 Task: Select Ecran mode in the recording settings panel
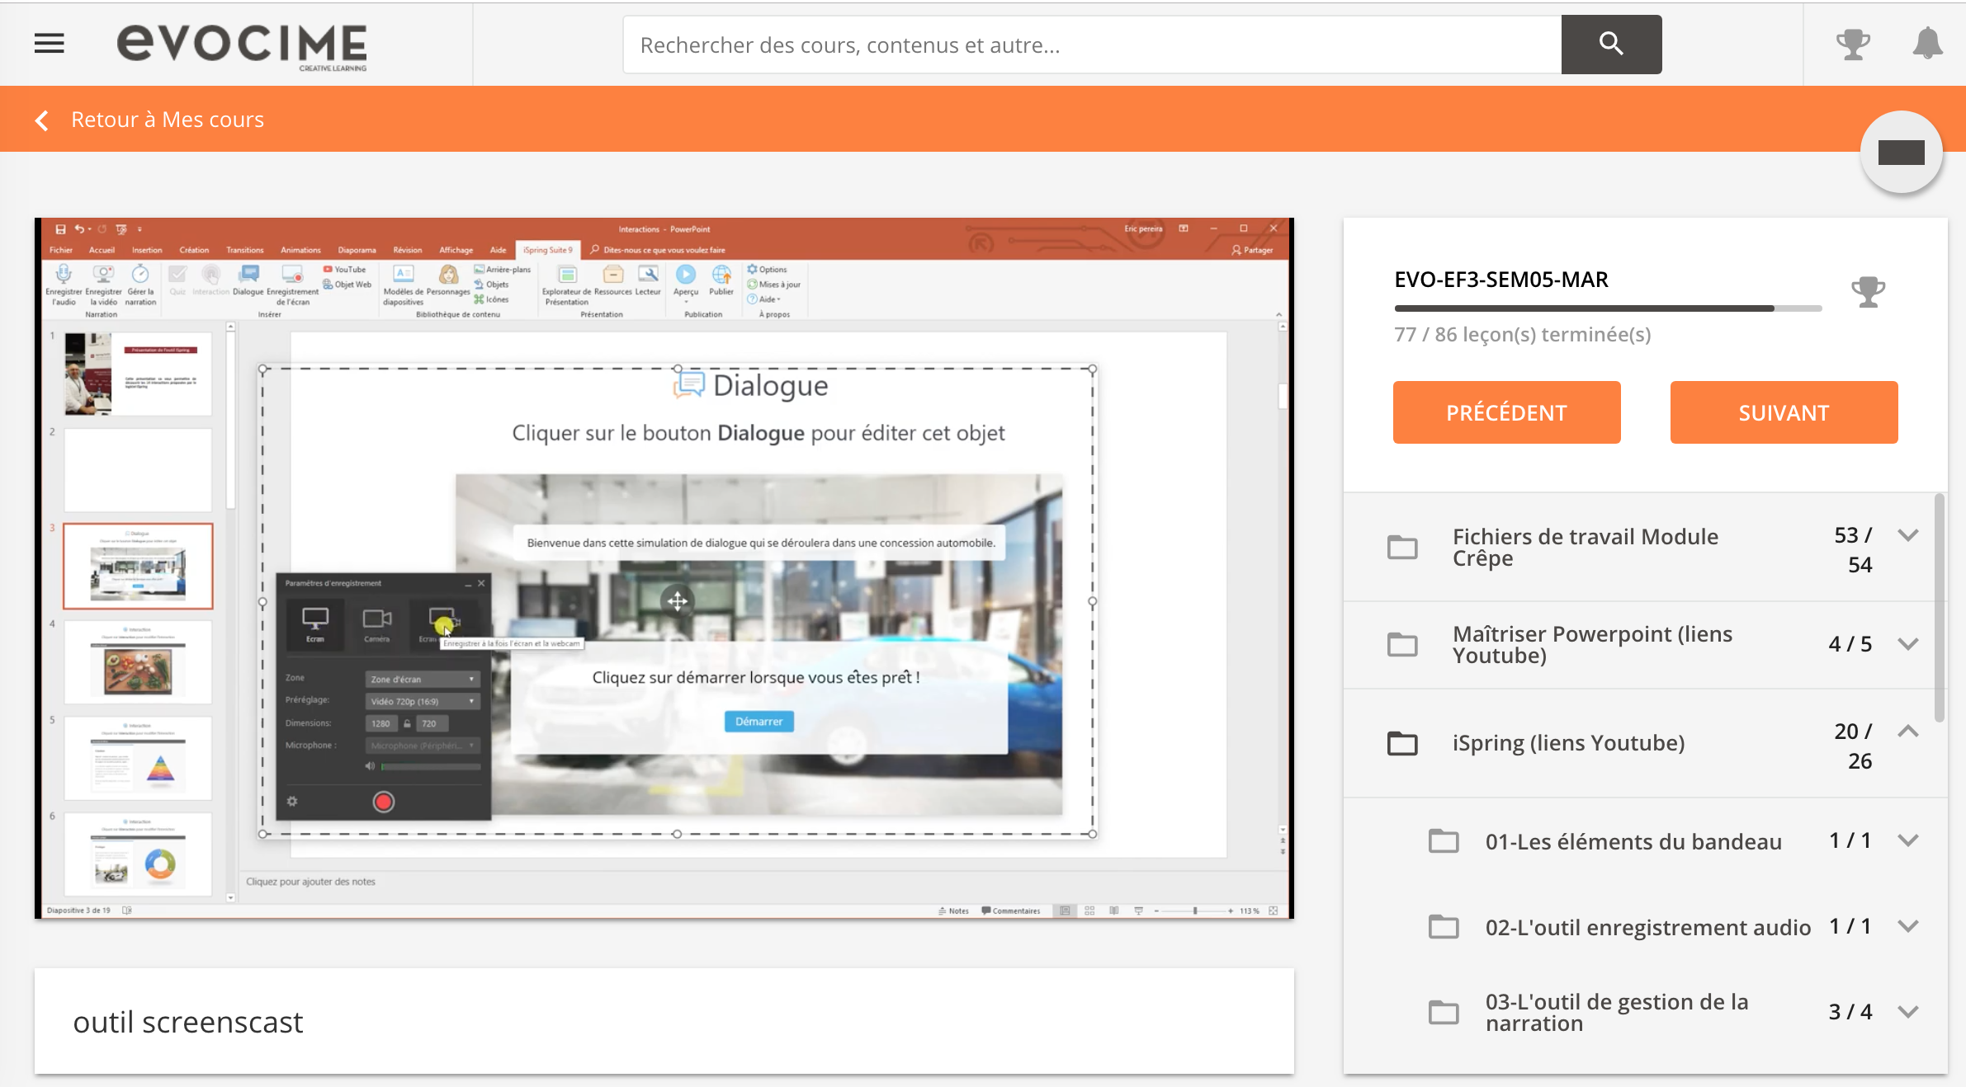click(315, 624)
